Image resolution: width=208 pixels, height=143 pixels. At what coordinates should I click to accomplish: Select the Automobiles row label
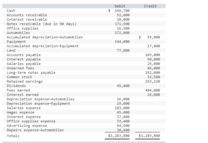(x=18, y=33)
